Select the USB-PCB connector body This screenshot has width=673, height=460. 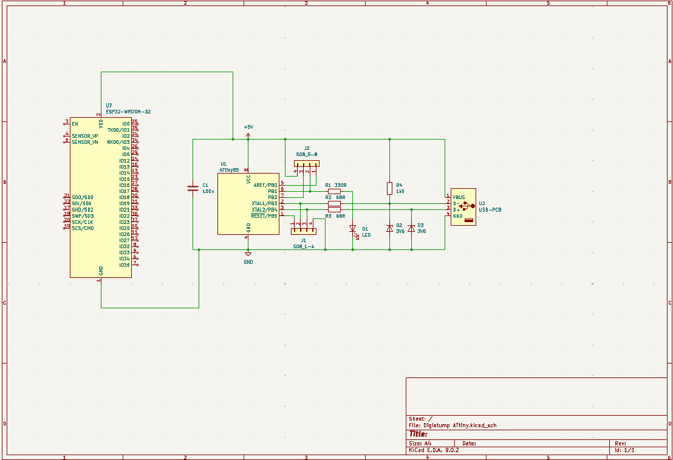463,206
